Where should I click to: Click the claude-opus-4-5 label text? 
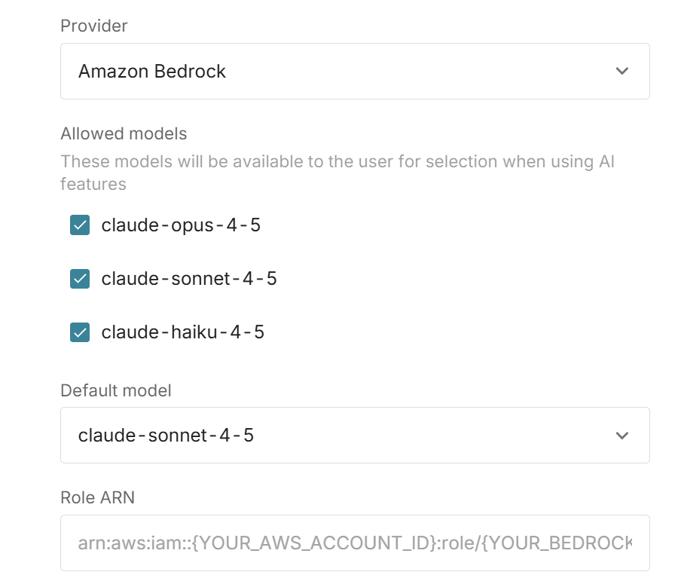[181, 225]
